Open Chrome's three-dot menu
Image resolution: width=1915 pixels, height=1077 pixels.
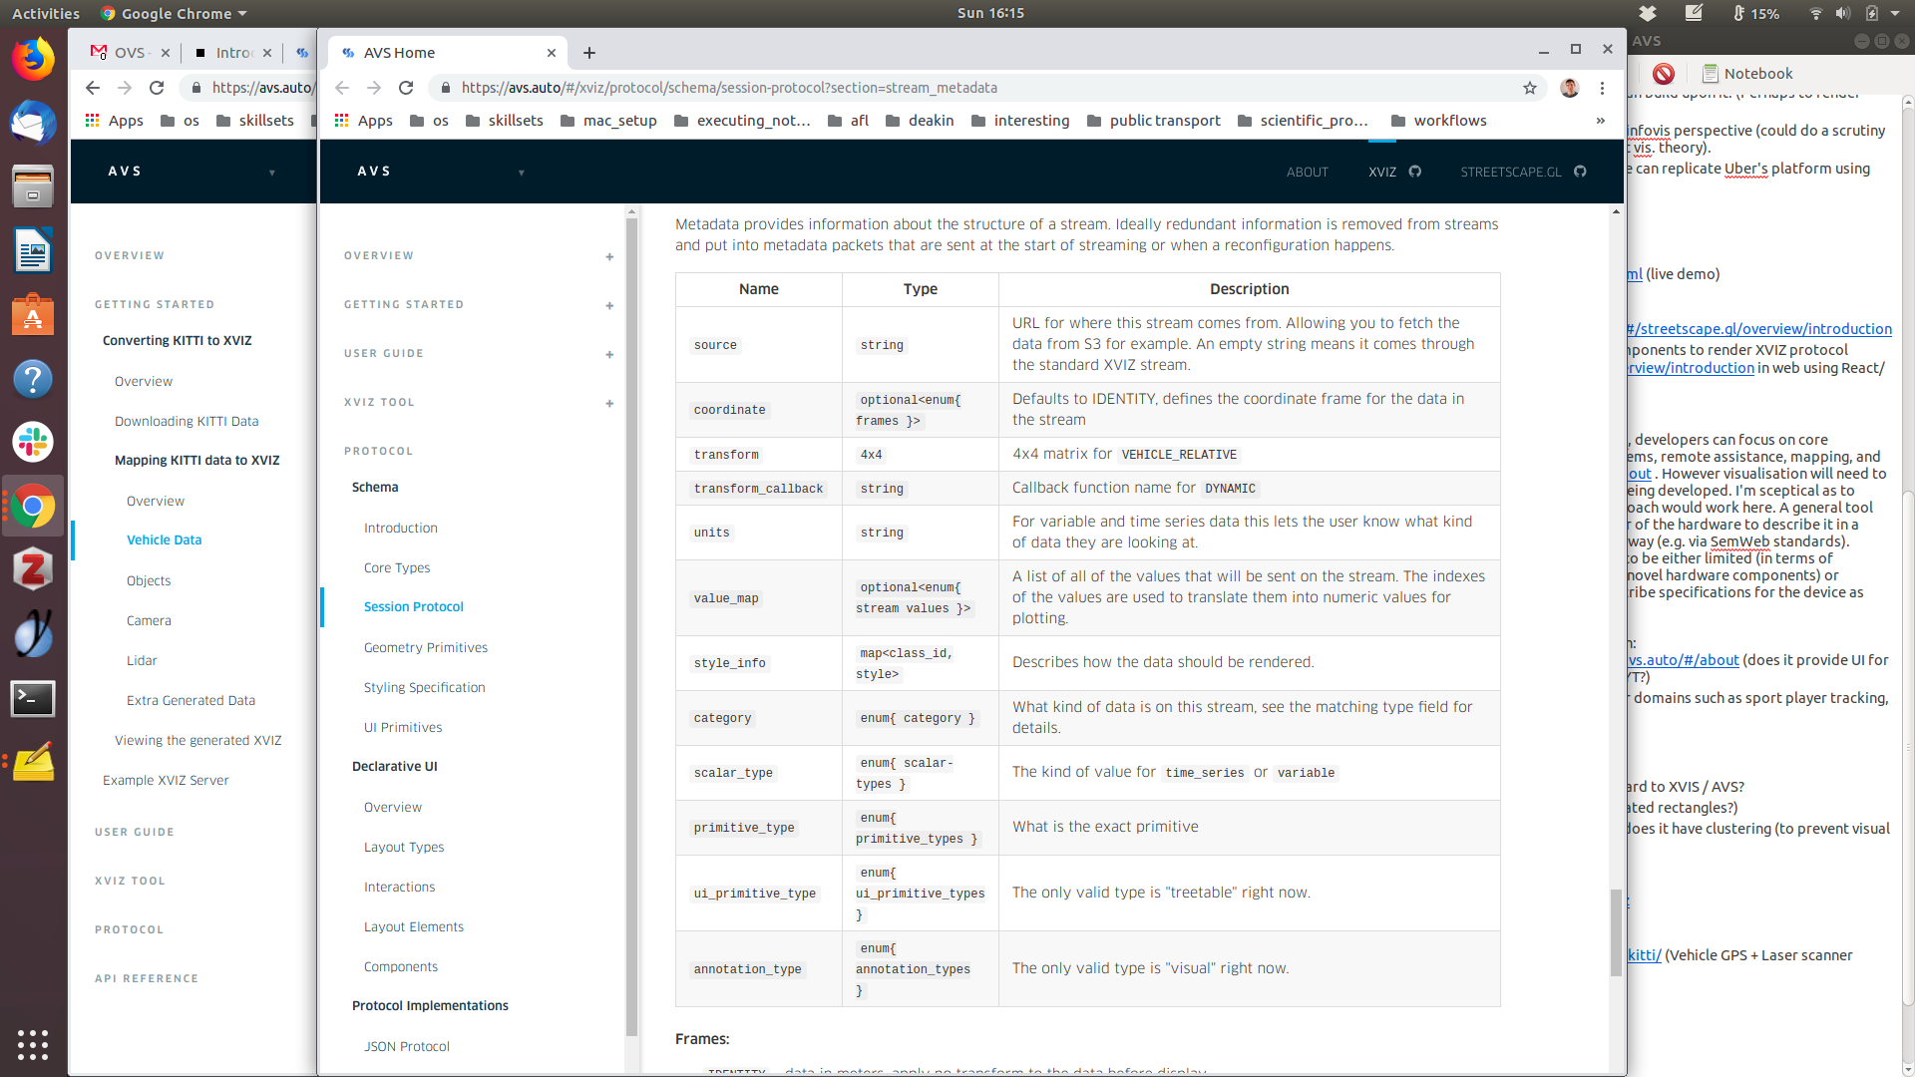tap(1602, 88)
